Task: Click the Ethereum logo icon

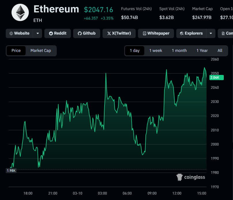Action: [x=20, y=12]
